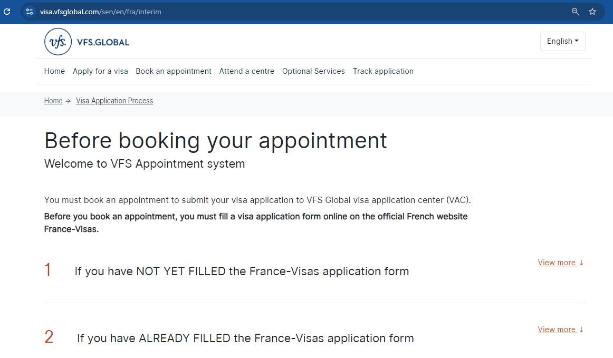Open the English language dropdown
Viewport: 613px width, 358px height.
click(562, 41)
